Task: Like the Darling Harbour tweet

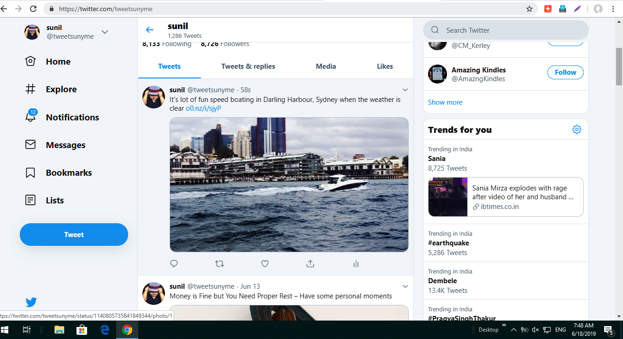Action: pyautogui.click(x=265, y=264)
